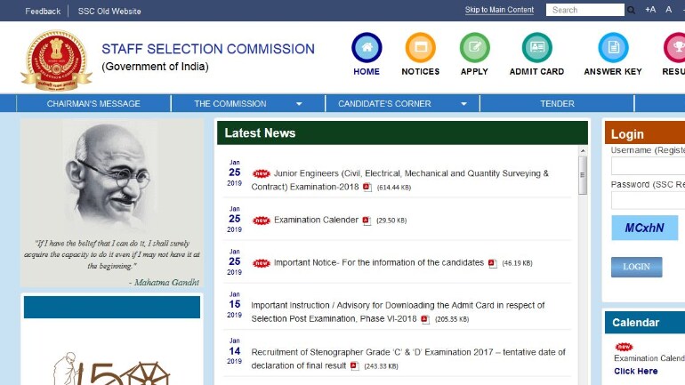Click the Search text field
Screen dimensions: 685x385
click(x=585, y=11)
